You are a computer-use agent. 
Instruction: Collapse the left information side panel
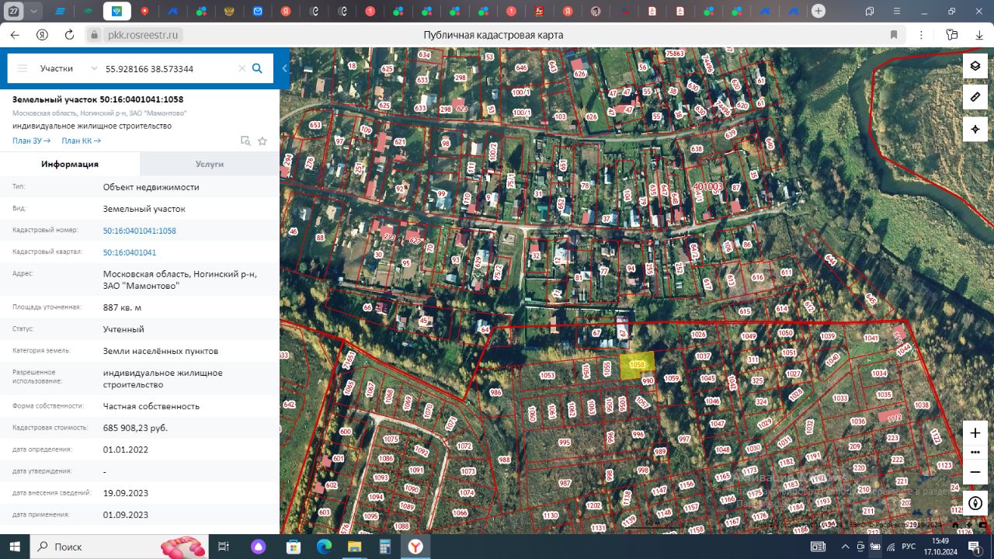[284, 68]
